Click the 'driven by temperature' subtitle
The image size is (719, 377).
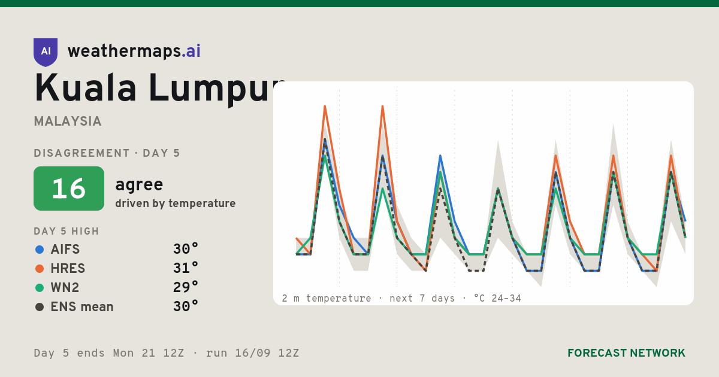[176, 203]
